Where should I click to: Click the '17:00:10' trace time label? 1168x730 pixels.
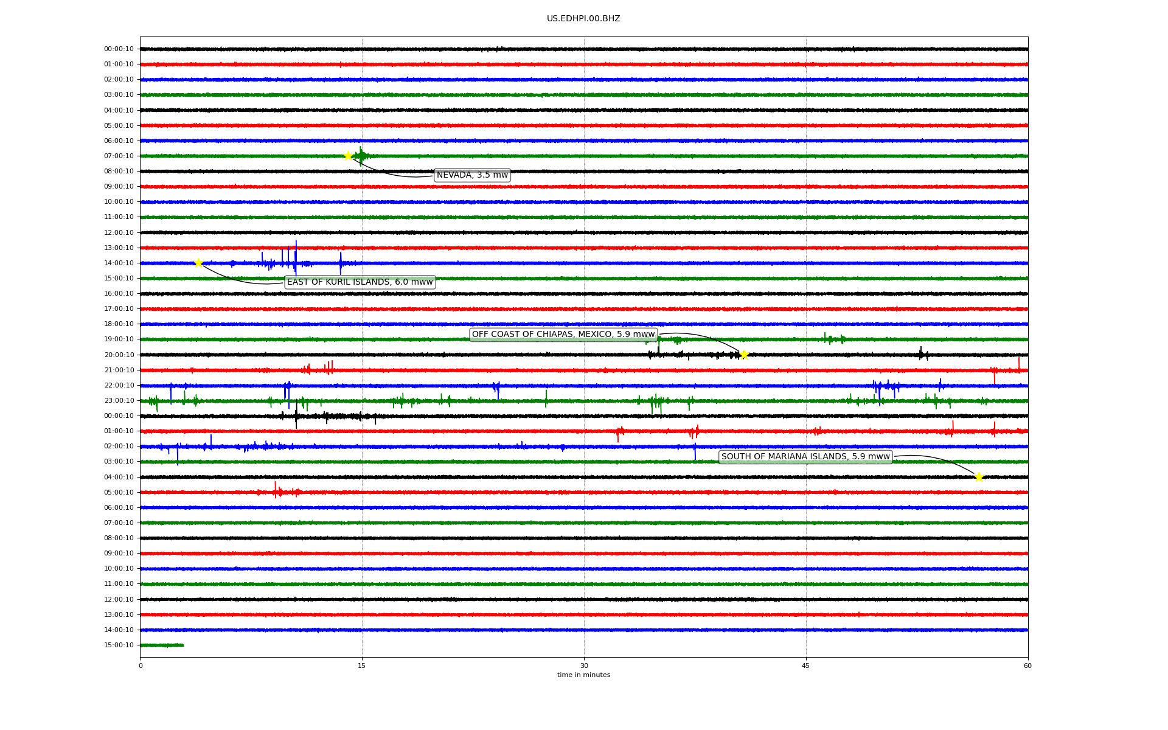(119, 309)
